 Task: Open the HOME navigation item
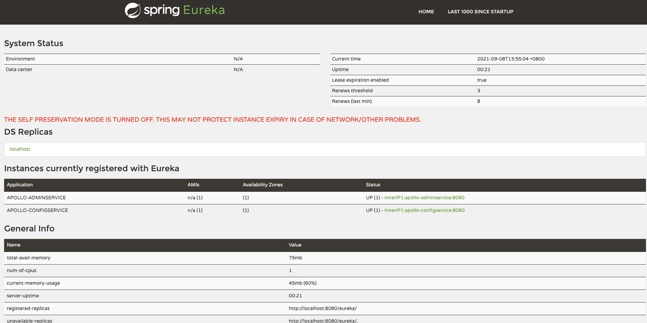coord(426,11)
